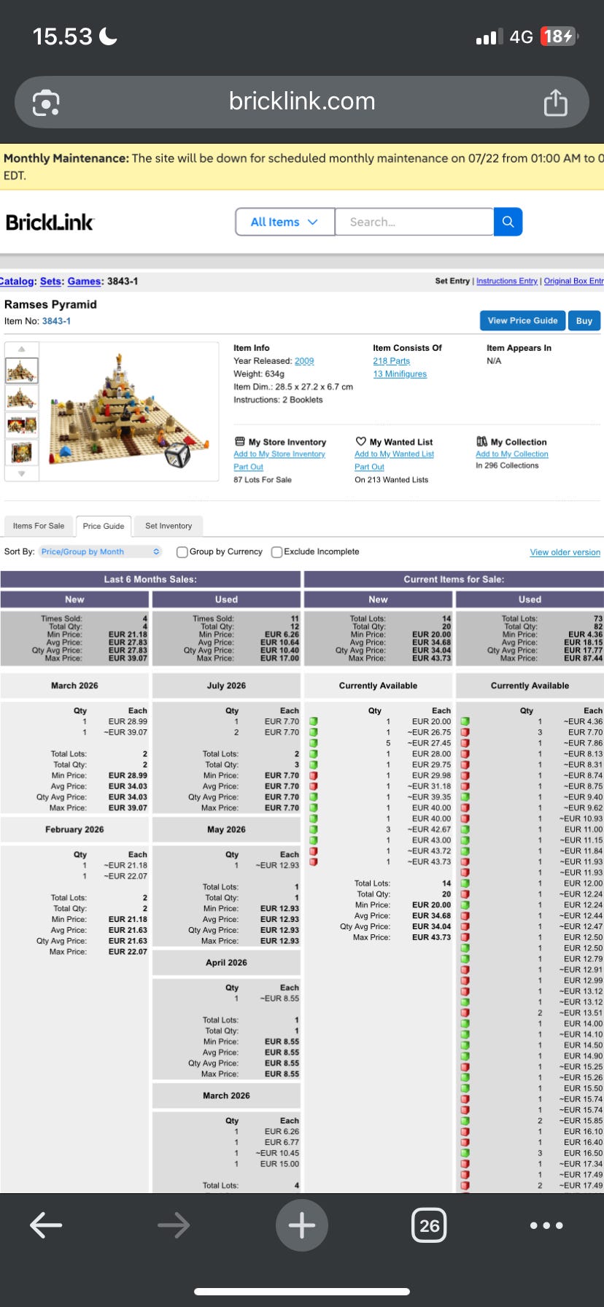This screenshot has height=1307, width=604.
Task: Open the Sort By Price/Group by Month dropdown
Action: 100,551
